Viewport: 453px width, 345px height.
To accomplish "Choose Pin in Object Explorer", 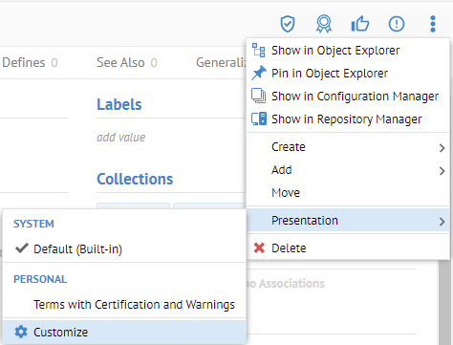I will (348, 74).
